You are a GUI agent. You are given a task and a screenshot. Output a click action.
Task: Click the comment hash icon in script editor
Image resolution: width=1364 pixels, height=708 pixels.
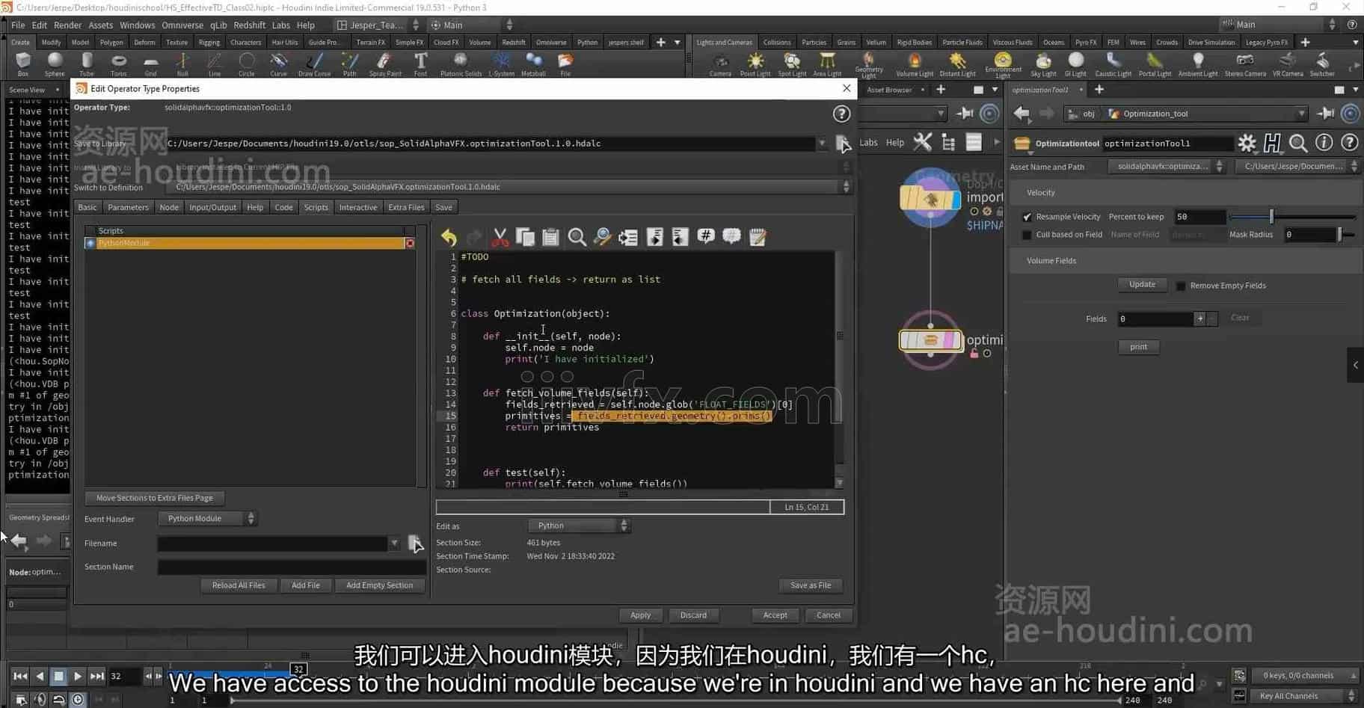[705, 237]
